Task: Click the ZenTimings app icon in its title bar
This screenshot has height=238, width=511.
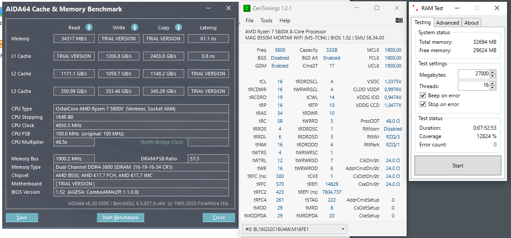Action: [x=248, y=8]
